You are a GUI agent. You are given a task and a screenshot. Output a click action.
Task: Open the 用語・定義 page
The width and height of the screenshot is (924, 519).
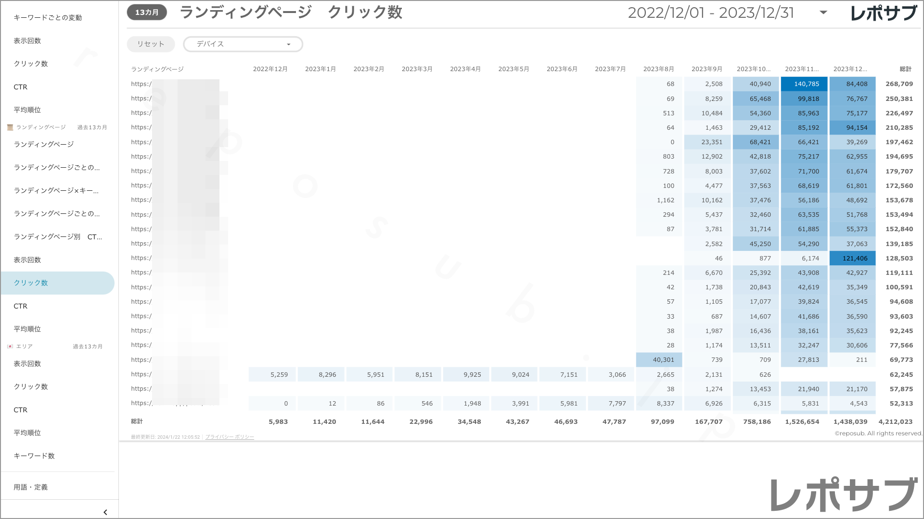31,486
